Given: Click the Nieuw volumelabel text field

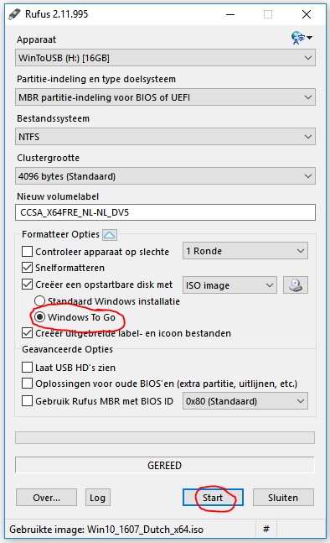Looking at the screenshot, I should [165, 212].
